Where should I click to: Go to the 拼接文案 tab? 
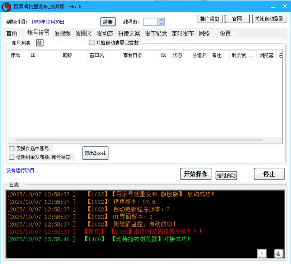129,33
